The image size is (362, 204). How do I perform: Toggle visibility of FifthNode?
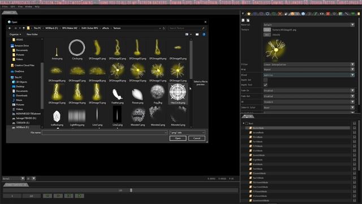click(355, 146)
